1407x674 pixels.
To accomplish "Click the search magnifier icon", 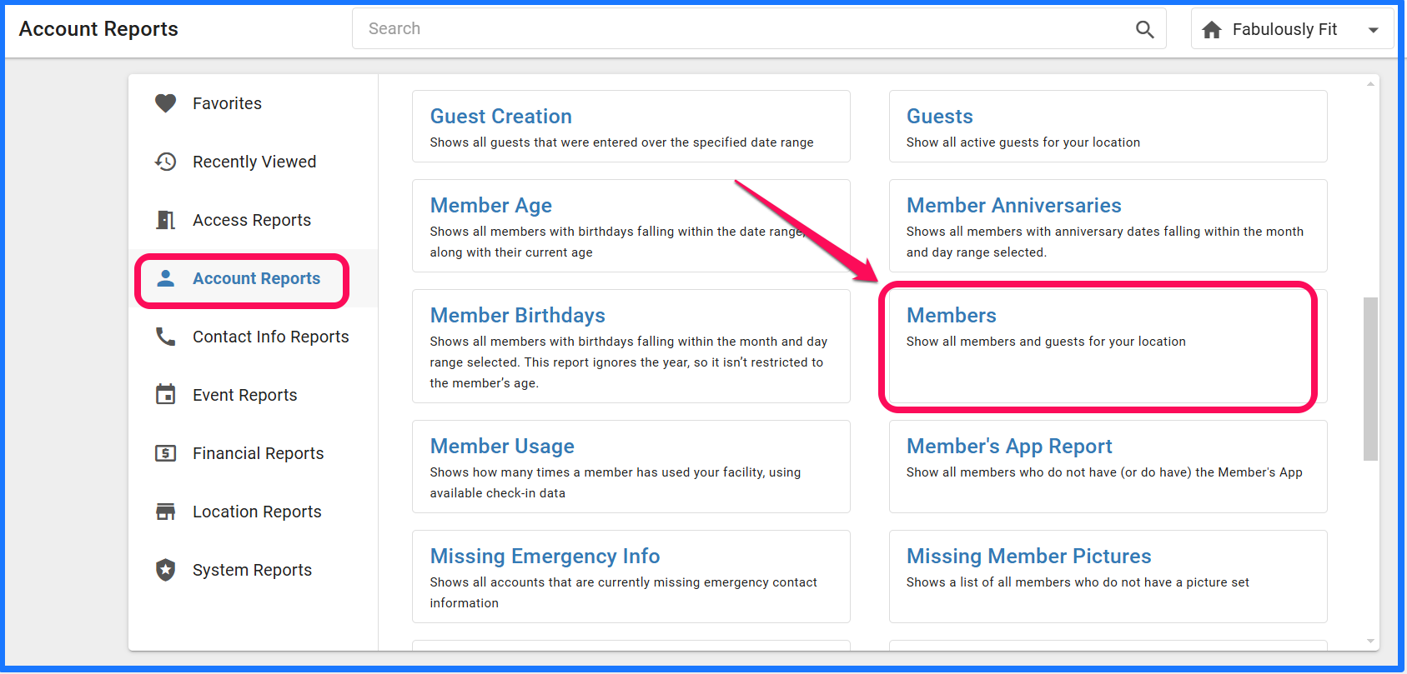I will [1145, 29].
